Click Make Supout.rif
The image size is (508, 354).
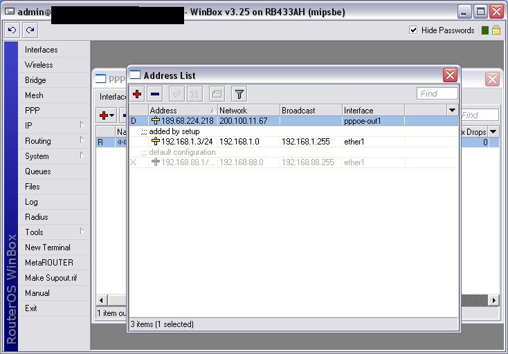point(53,278)
